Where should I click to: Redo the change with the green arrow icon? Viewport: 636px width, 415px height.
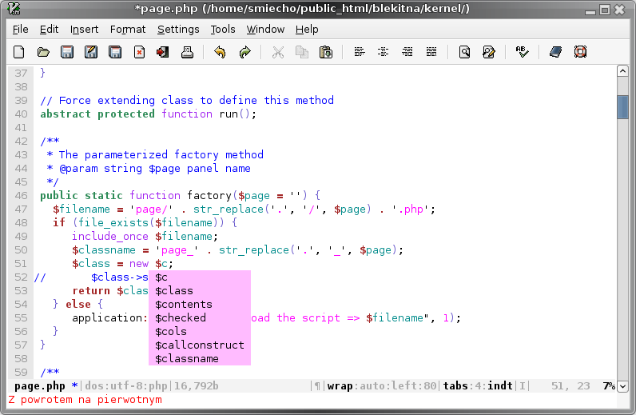[x=244, y=52]
